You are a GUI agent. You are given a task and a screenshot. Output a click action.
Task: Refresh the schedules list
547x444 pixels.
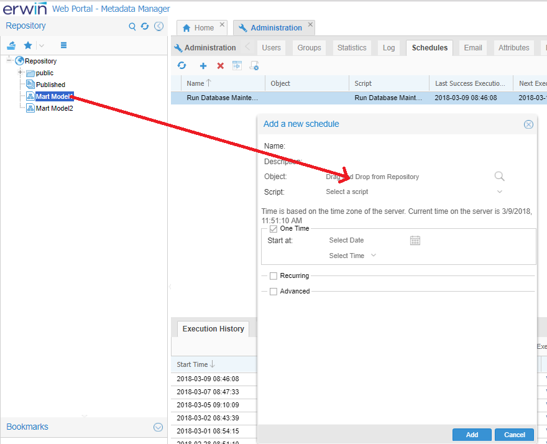(182, 66)
